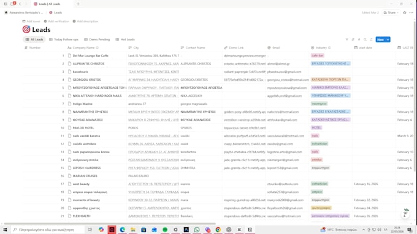This screenshot has height=234, width=417.
Task: Switch to the Today Follow-ups tab
Action: [x=64, y=40]
